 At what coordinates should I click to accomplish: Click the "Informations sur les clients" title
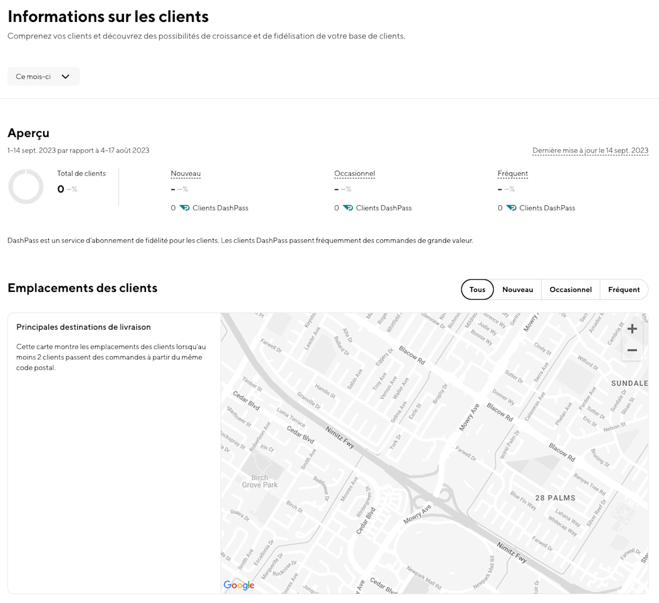[x=108, y=16]
